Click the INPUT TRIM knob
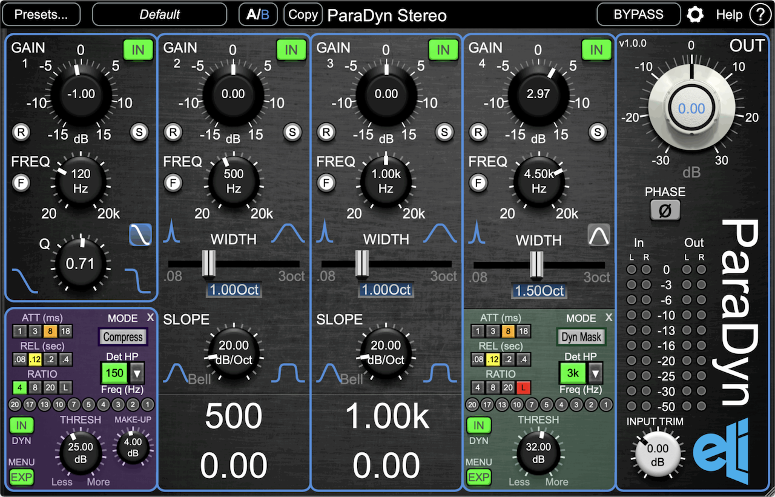Screen dimensions: 775x497 coord(657,455)
